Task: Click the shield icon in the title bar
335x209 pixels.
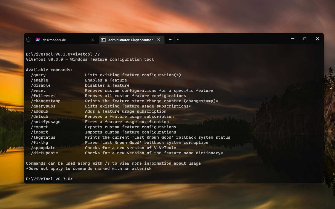Action: pyautogui.click(x=28, y=40)
